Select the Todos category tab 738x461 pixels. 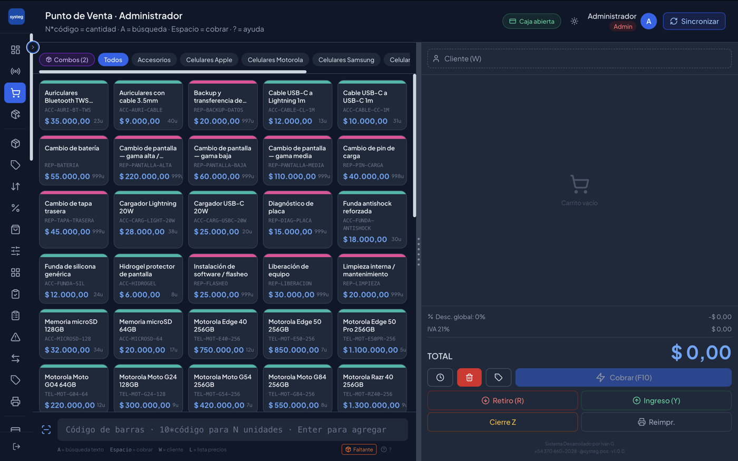[x=113, y=60]
